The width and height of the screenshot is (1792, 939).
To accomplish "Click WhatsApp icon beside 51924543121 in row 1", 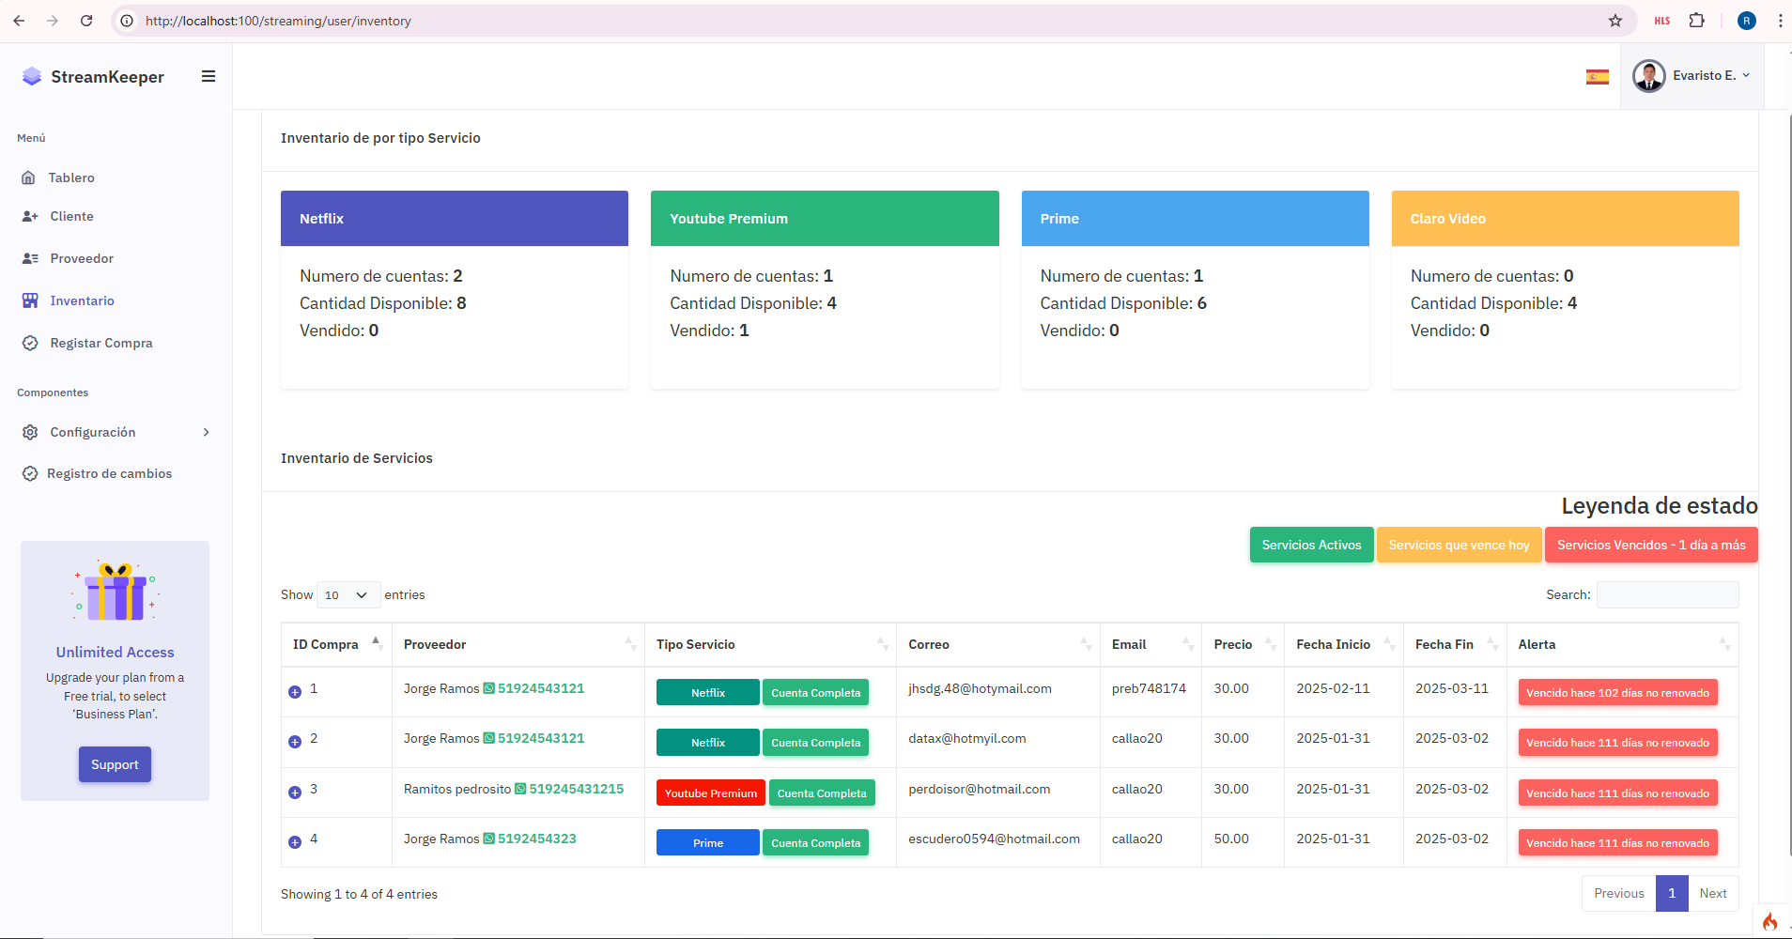I will [488, 688].
